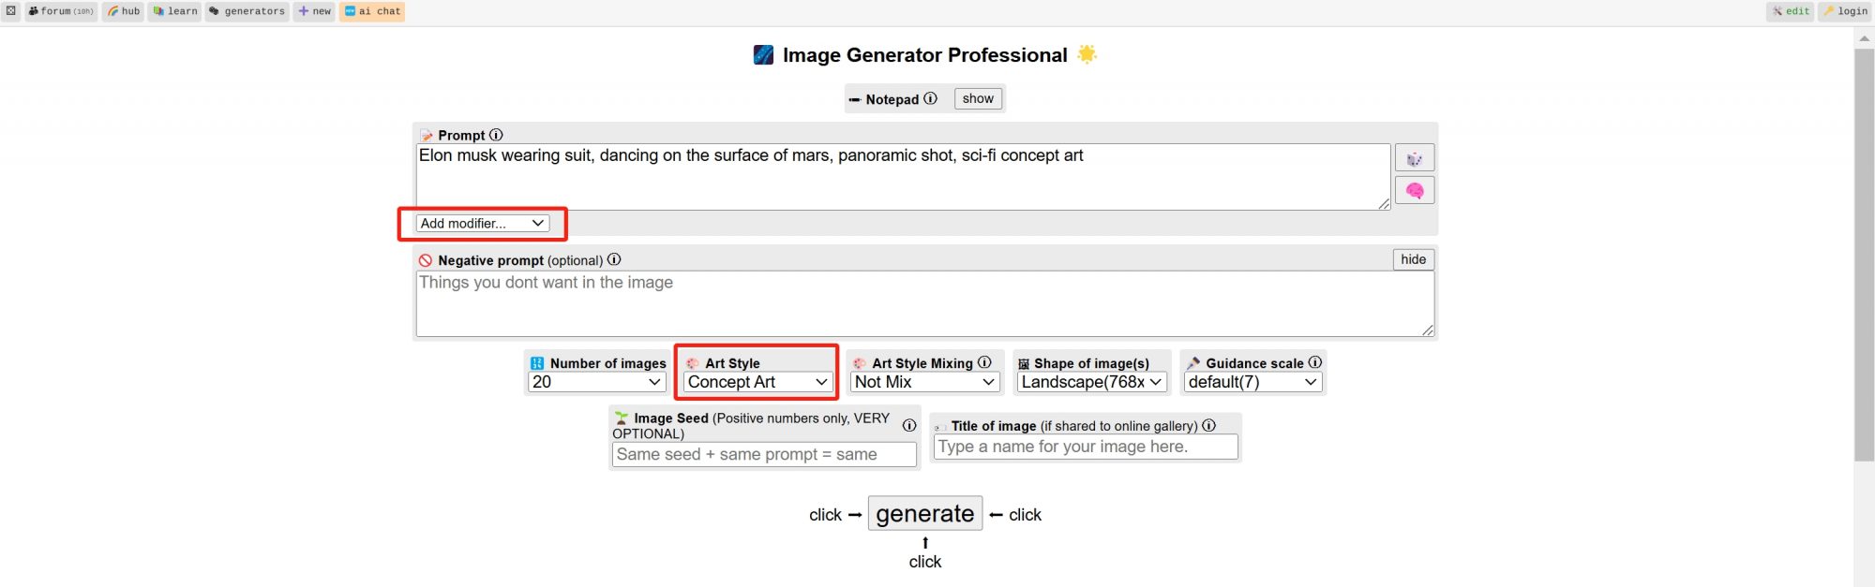Open the Prompt info circle icon

coord(496,135)
